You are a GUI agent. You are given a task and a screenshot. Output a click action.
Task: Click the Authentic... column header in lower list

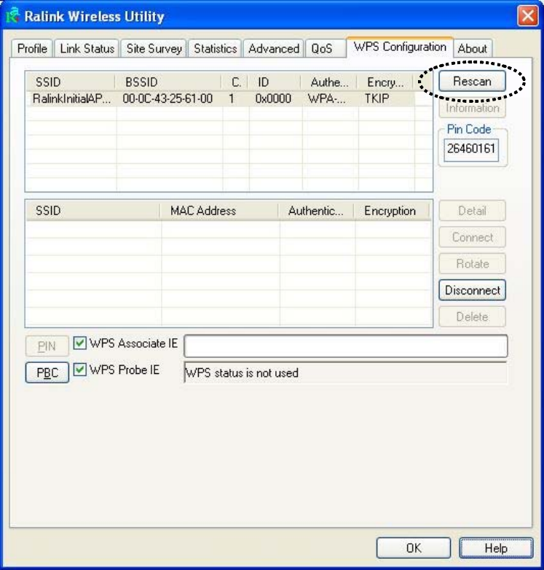point(315,211)
